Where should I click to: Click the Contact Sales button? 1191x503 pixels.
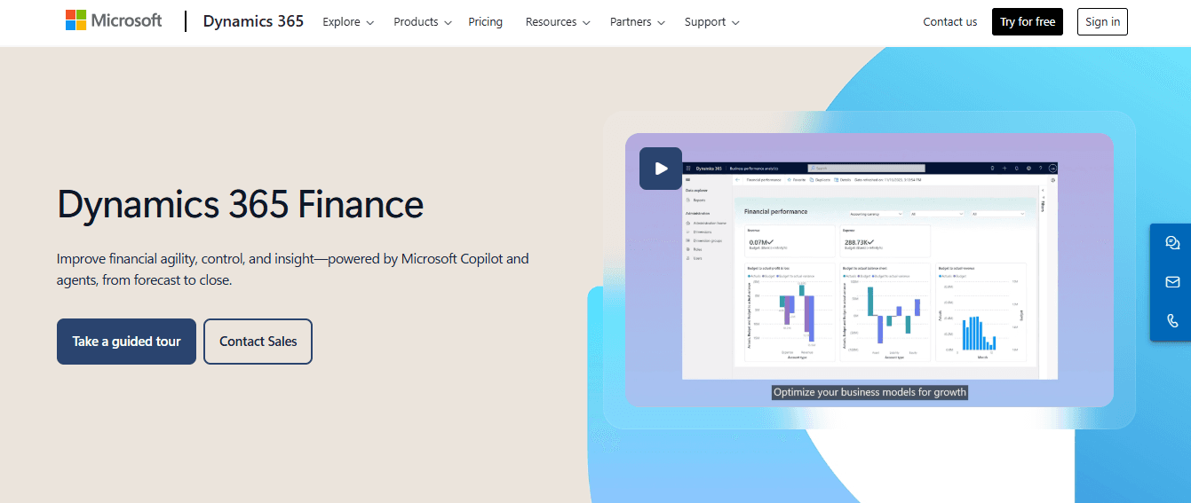click(258, 342)
